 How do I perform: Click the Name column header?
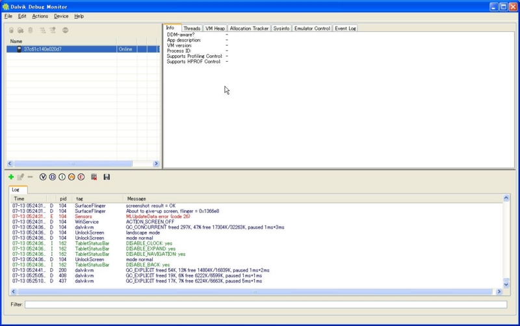(x=61, y=42)
